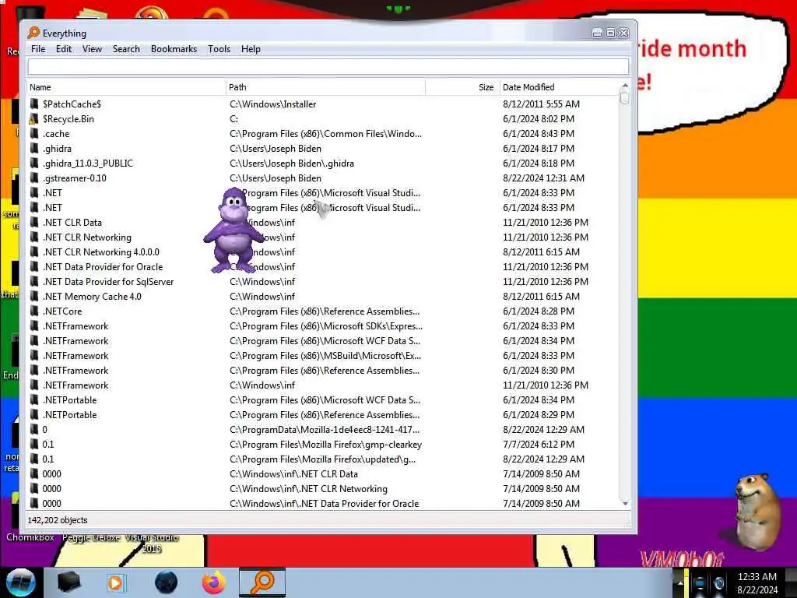
Task: Select the .NET Memory Cache 4.0 folder icon
Action: [x=34, y=297]
